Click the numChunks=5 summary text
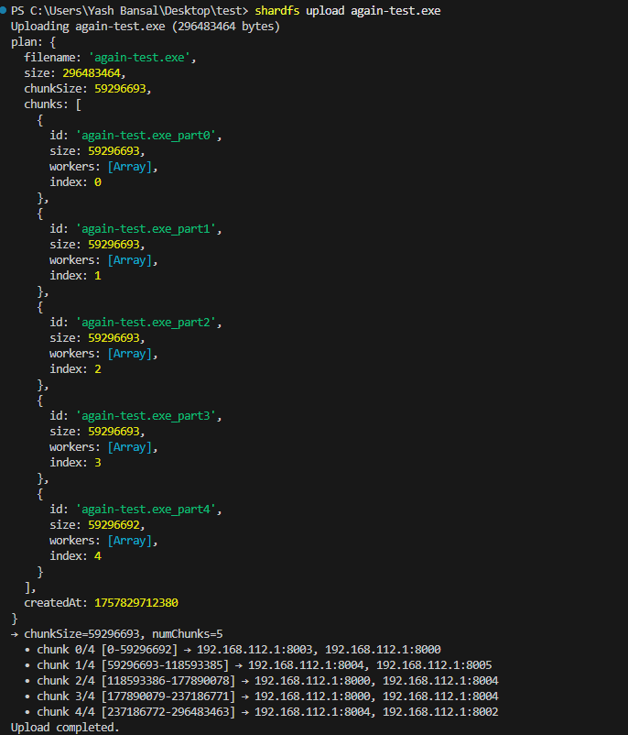 point(189,634)
